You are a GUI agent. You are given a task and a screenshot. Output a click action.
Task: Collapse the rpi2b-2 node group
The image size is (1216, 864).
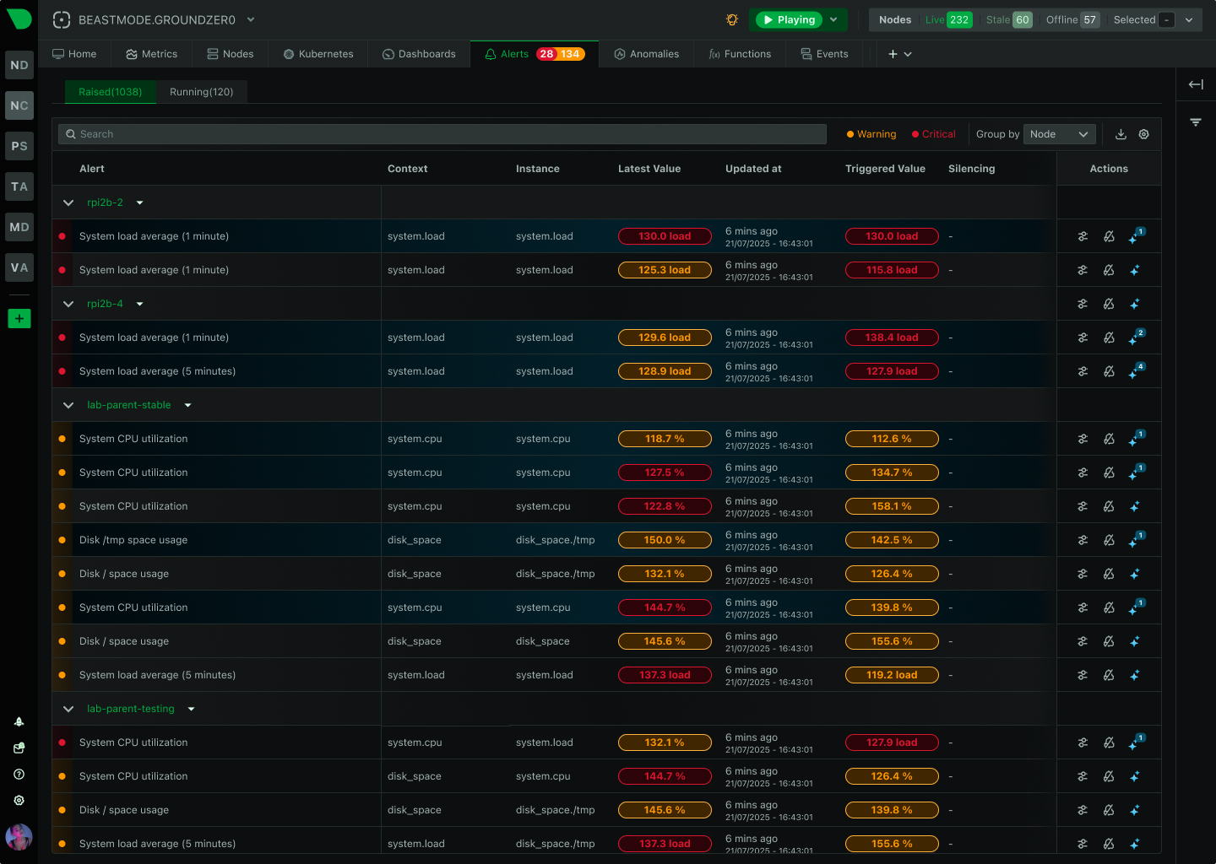(x=68, y=202)
